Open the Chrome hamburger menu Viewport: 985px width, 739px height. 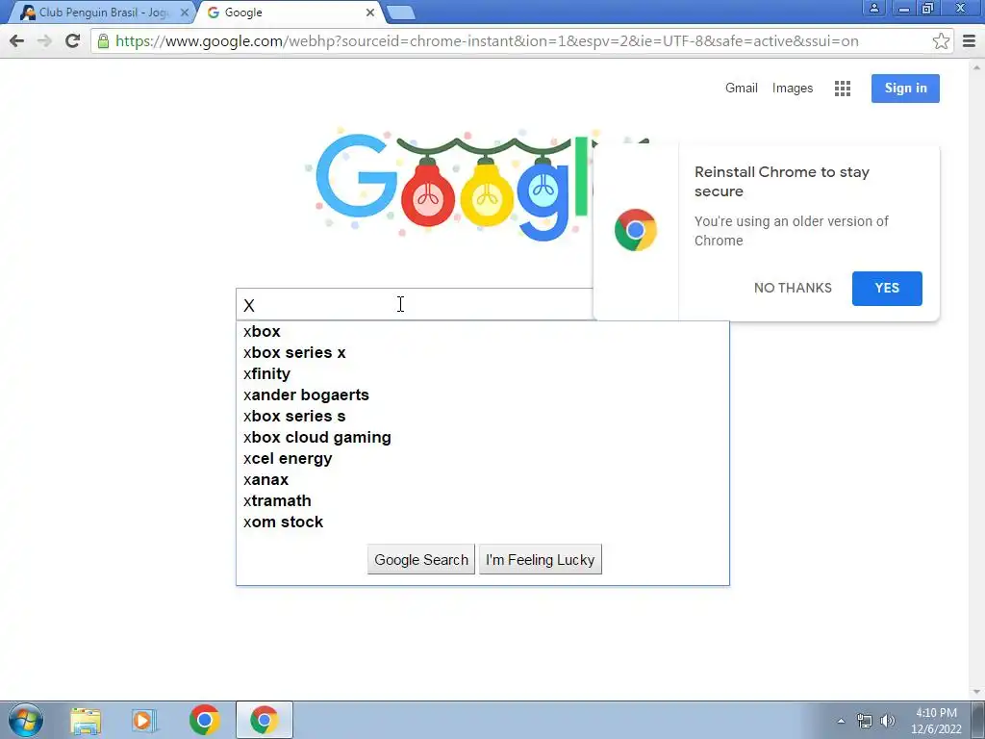pos(970,41)
